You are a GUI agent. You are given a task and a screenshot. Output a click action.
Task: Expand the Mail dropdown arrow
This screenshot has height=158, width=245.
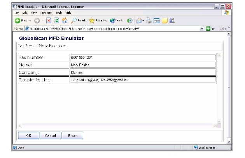point(143,21)
